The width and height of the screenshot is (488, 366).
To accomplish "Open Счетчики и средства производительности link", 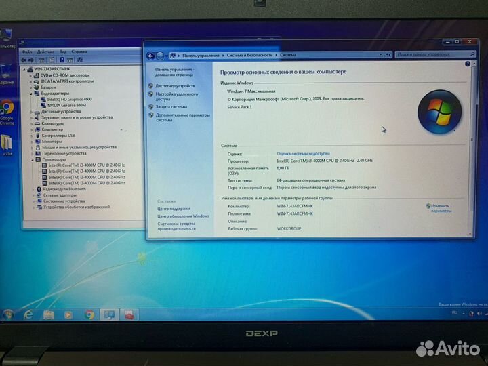I will [176, 226].
